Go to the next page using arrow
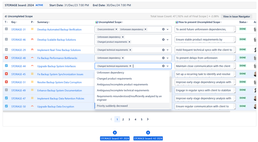Viewport: 258px width, 142px height. 148,119
